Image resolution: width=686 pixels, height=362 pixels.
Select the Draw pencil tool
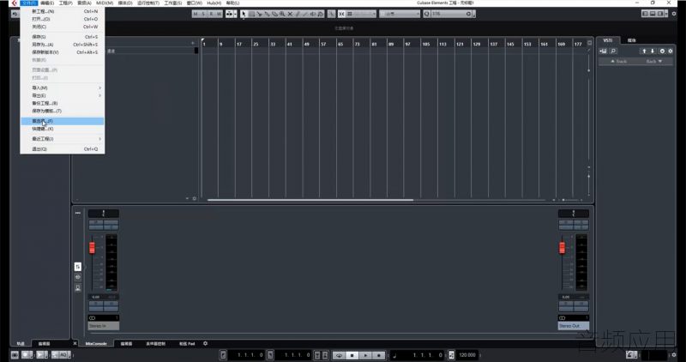(x=298, y=14)
